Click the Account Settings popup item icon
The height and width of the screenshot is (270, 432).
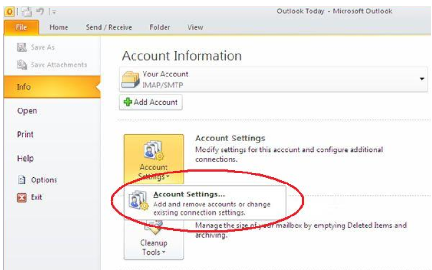coord(138,200)
